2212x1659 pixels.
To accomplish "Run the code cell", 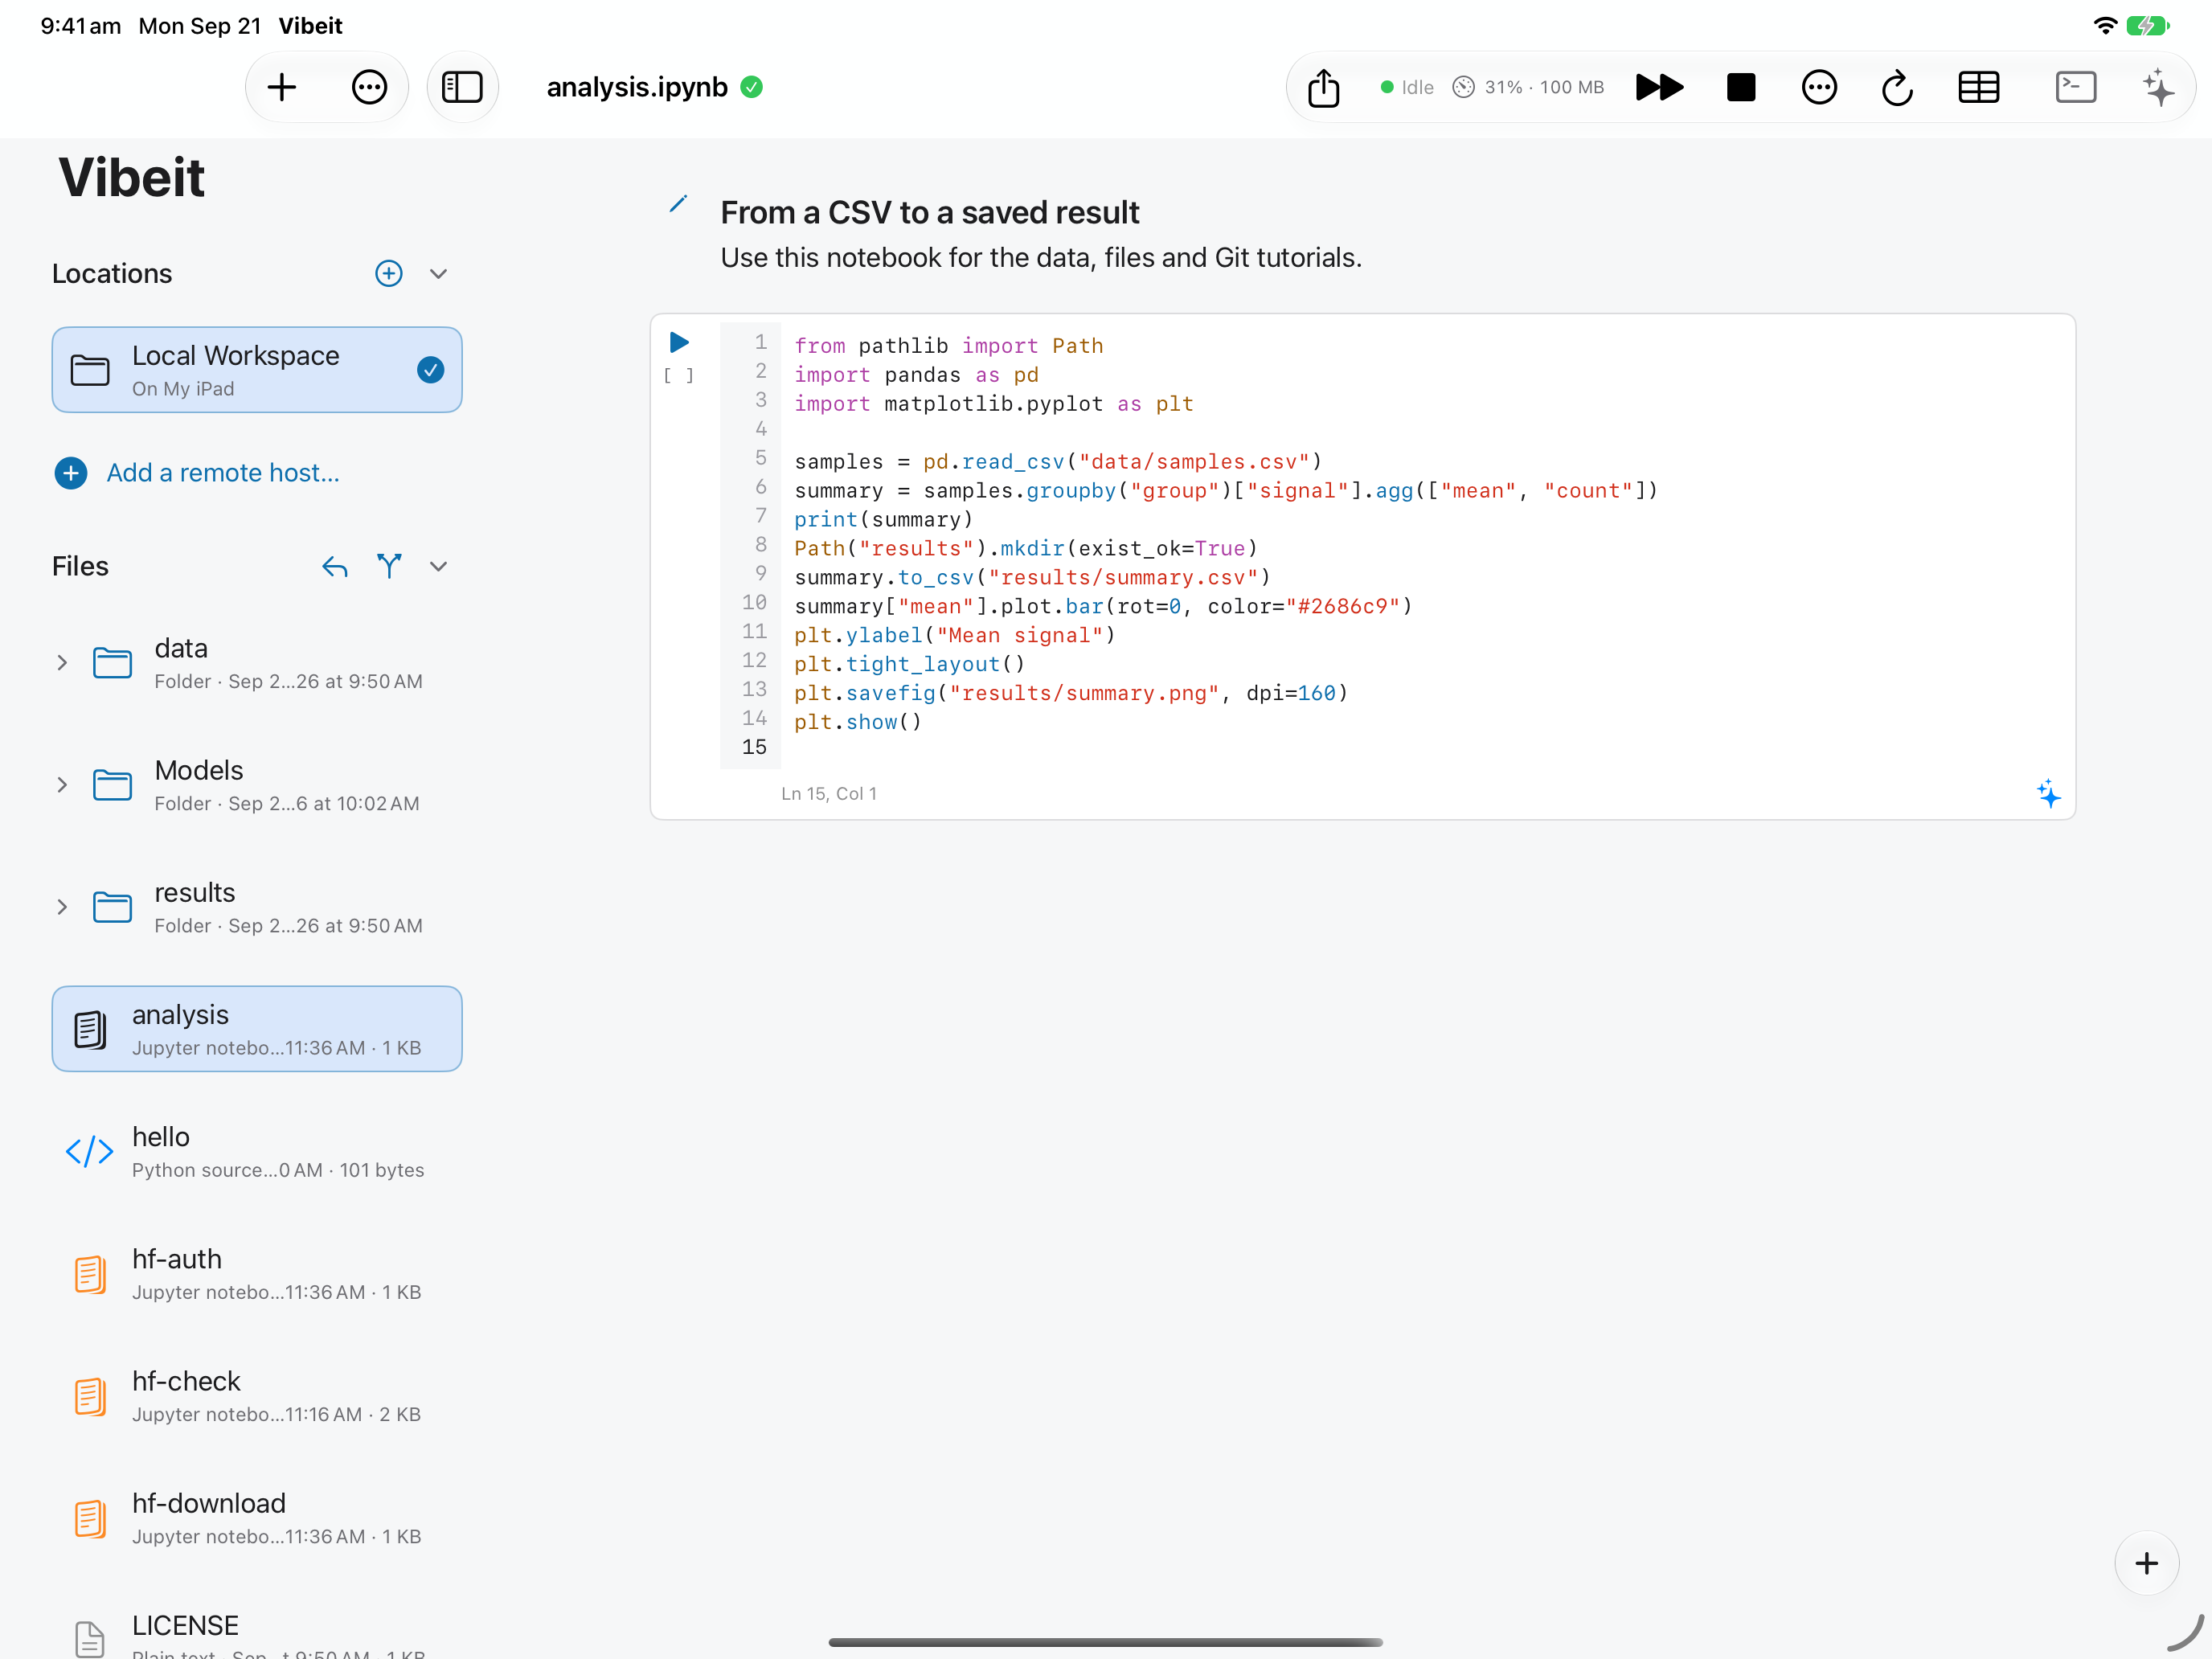I will 679,343.
